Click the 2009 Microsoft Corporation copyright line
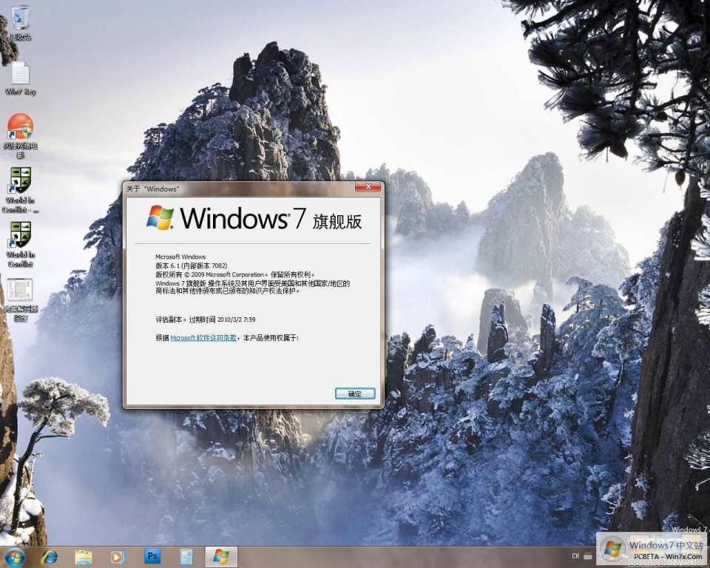The height and width of the screenshot is (568, 710). [x=235, y=274]
